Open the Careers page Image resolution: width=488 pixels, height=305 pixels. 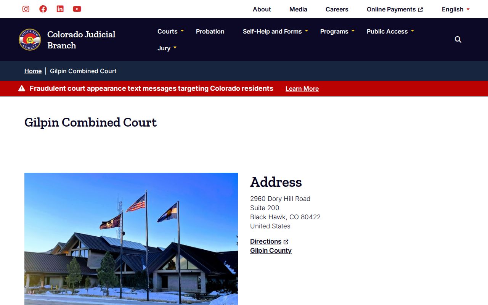pyautogui.click(x=337, y=9)
